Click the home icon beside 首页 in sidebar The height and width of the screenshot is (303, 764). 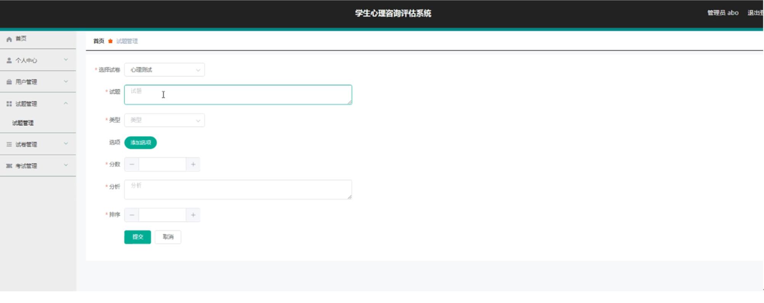coord(9,39)
